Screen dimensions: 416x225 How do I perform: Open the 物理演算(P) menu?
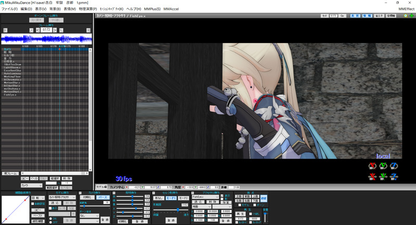pyautogui.click(x=88, y=9)
